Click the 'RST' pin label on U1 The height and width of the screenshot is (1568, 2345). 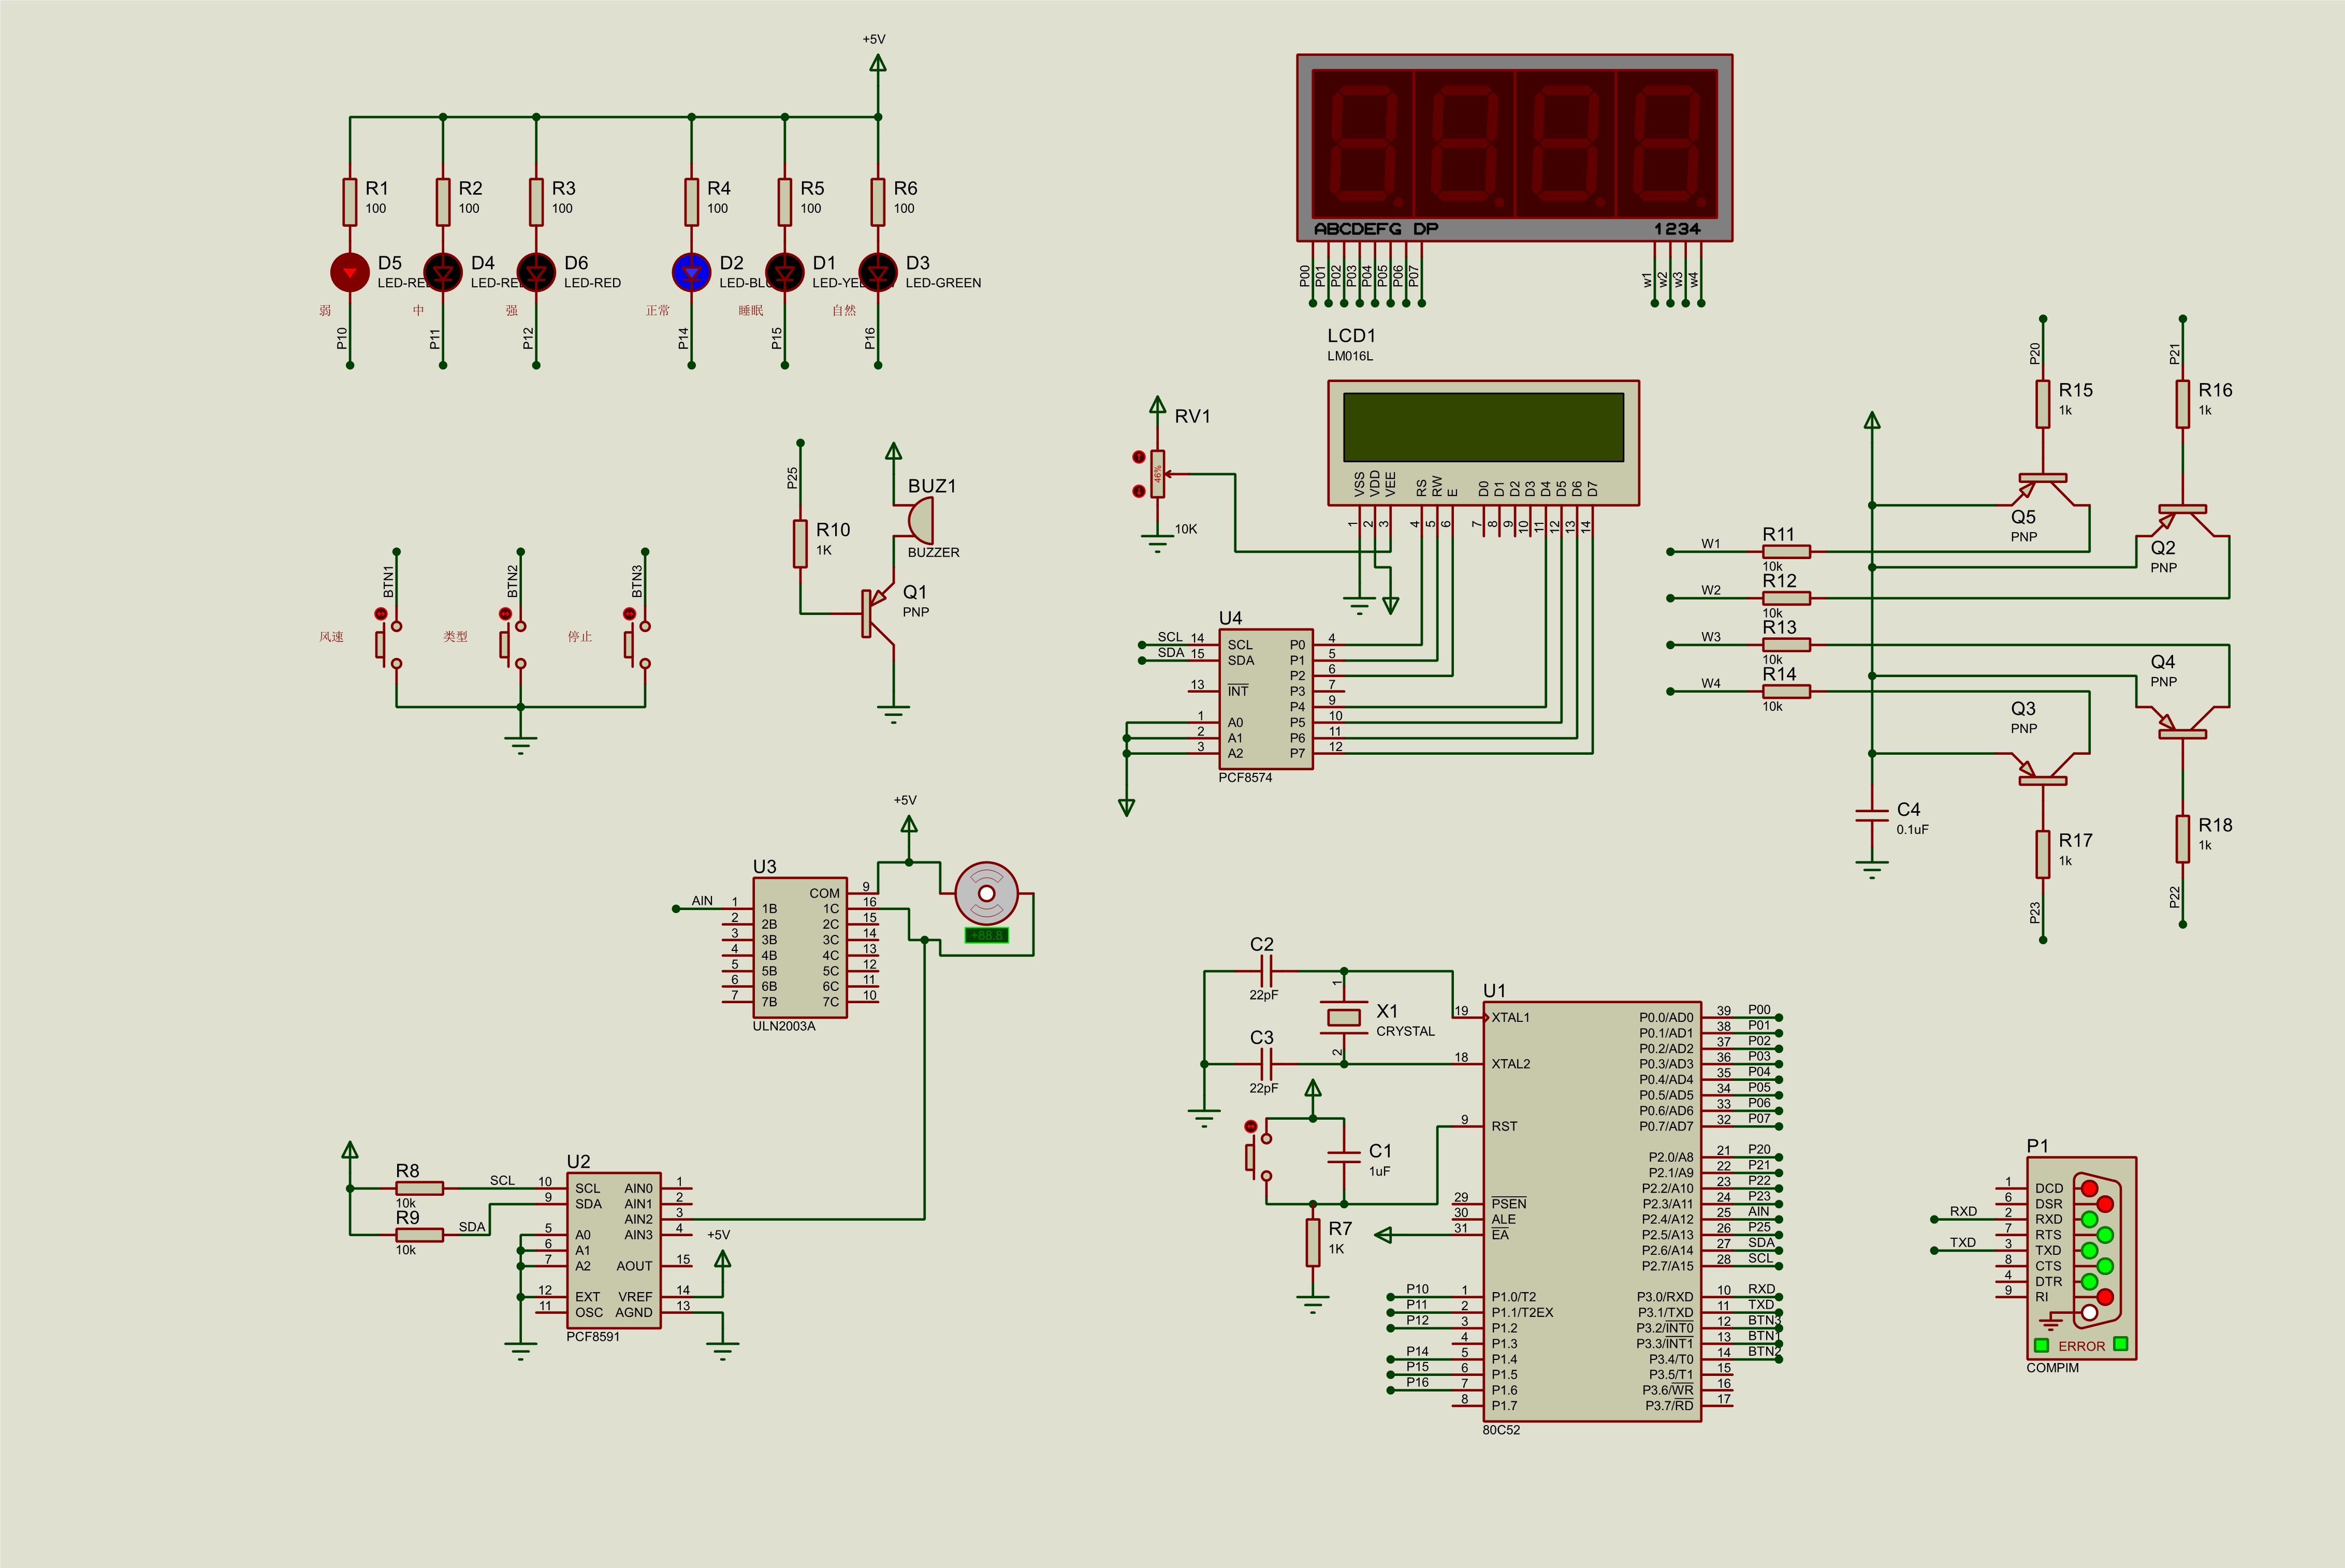1504,1126
